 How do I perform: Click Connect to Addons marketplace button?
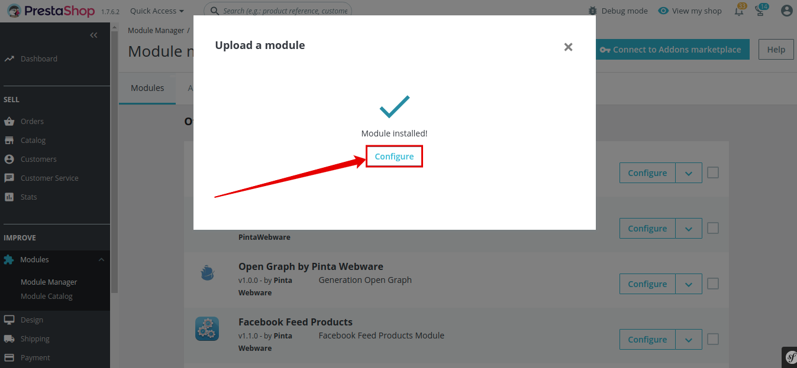click(670, 50)
